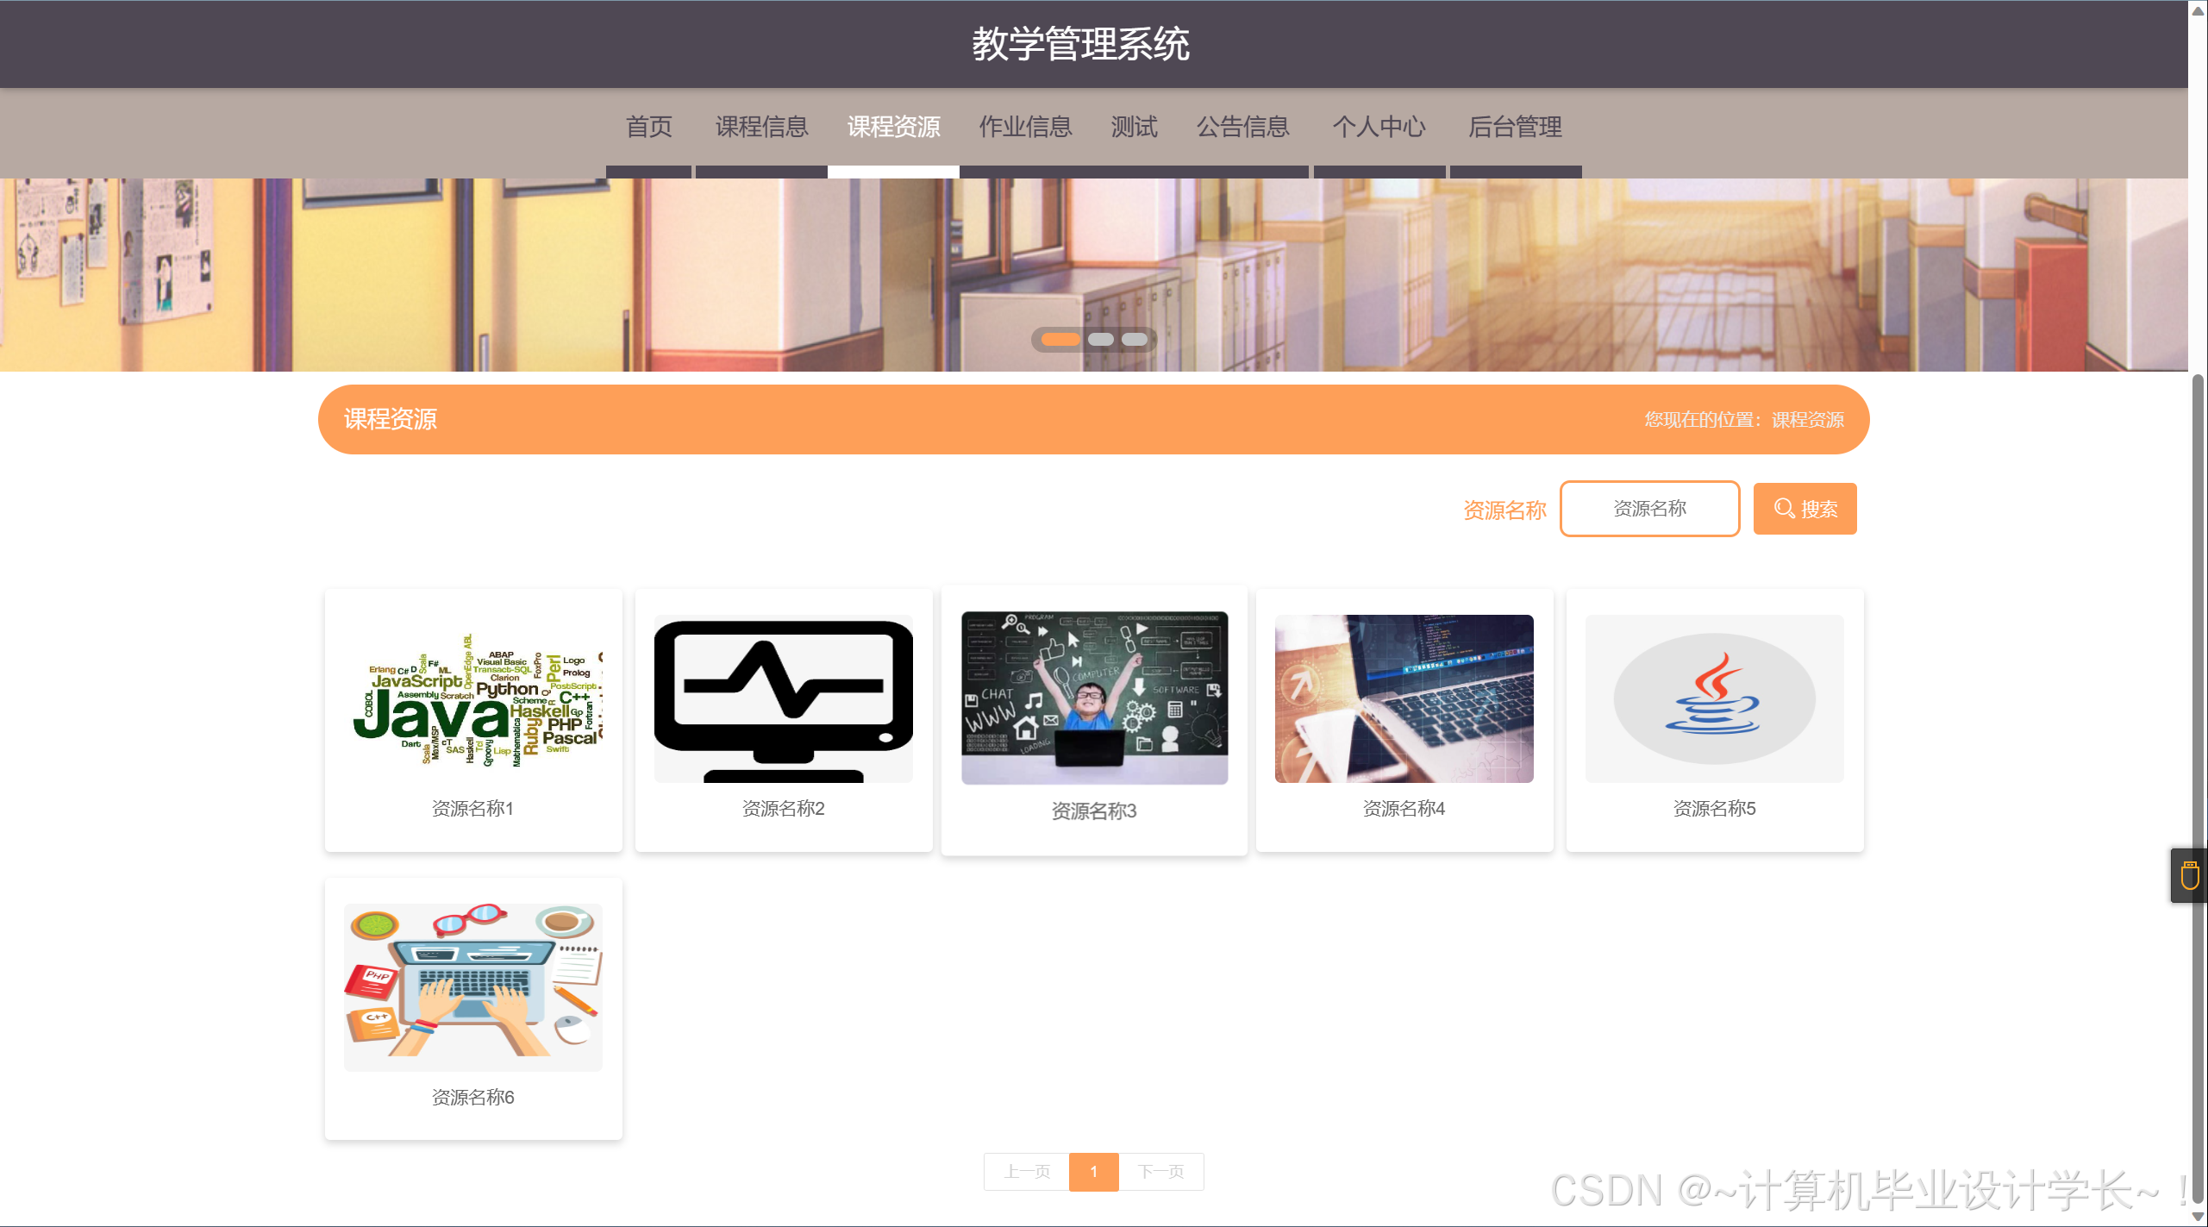
Task: Go to the next page via 下一页
Action: tap(1160, 1172)
